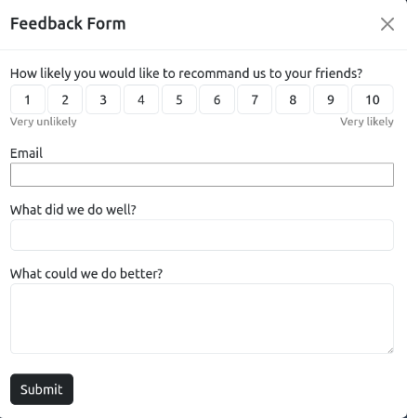This screenshot has height=418, width=407.
Task: Choose rating 8 button
Action: click(x=293, y=99)
